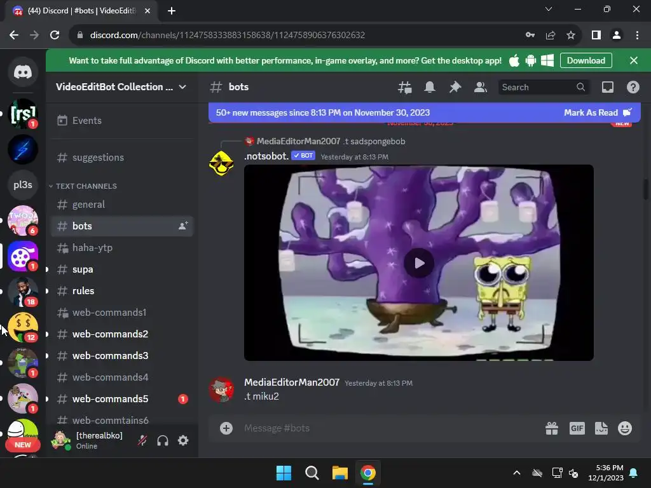
Task: Click the Search channel field
Action: tap(543, 87)
